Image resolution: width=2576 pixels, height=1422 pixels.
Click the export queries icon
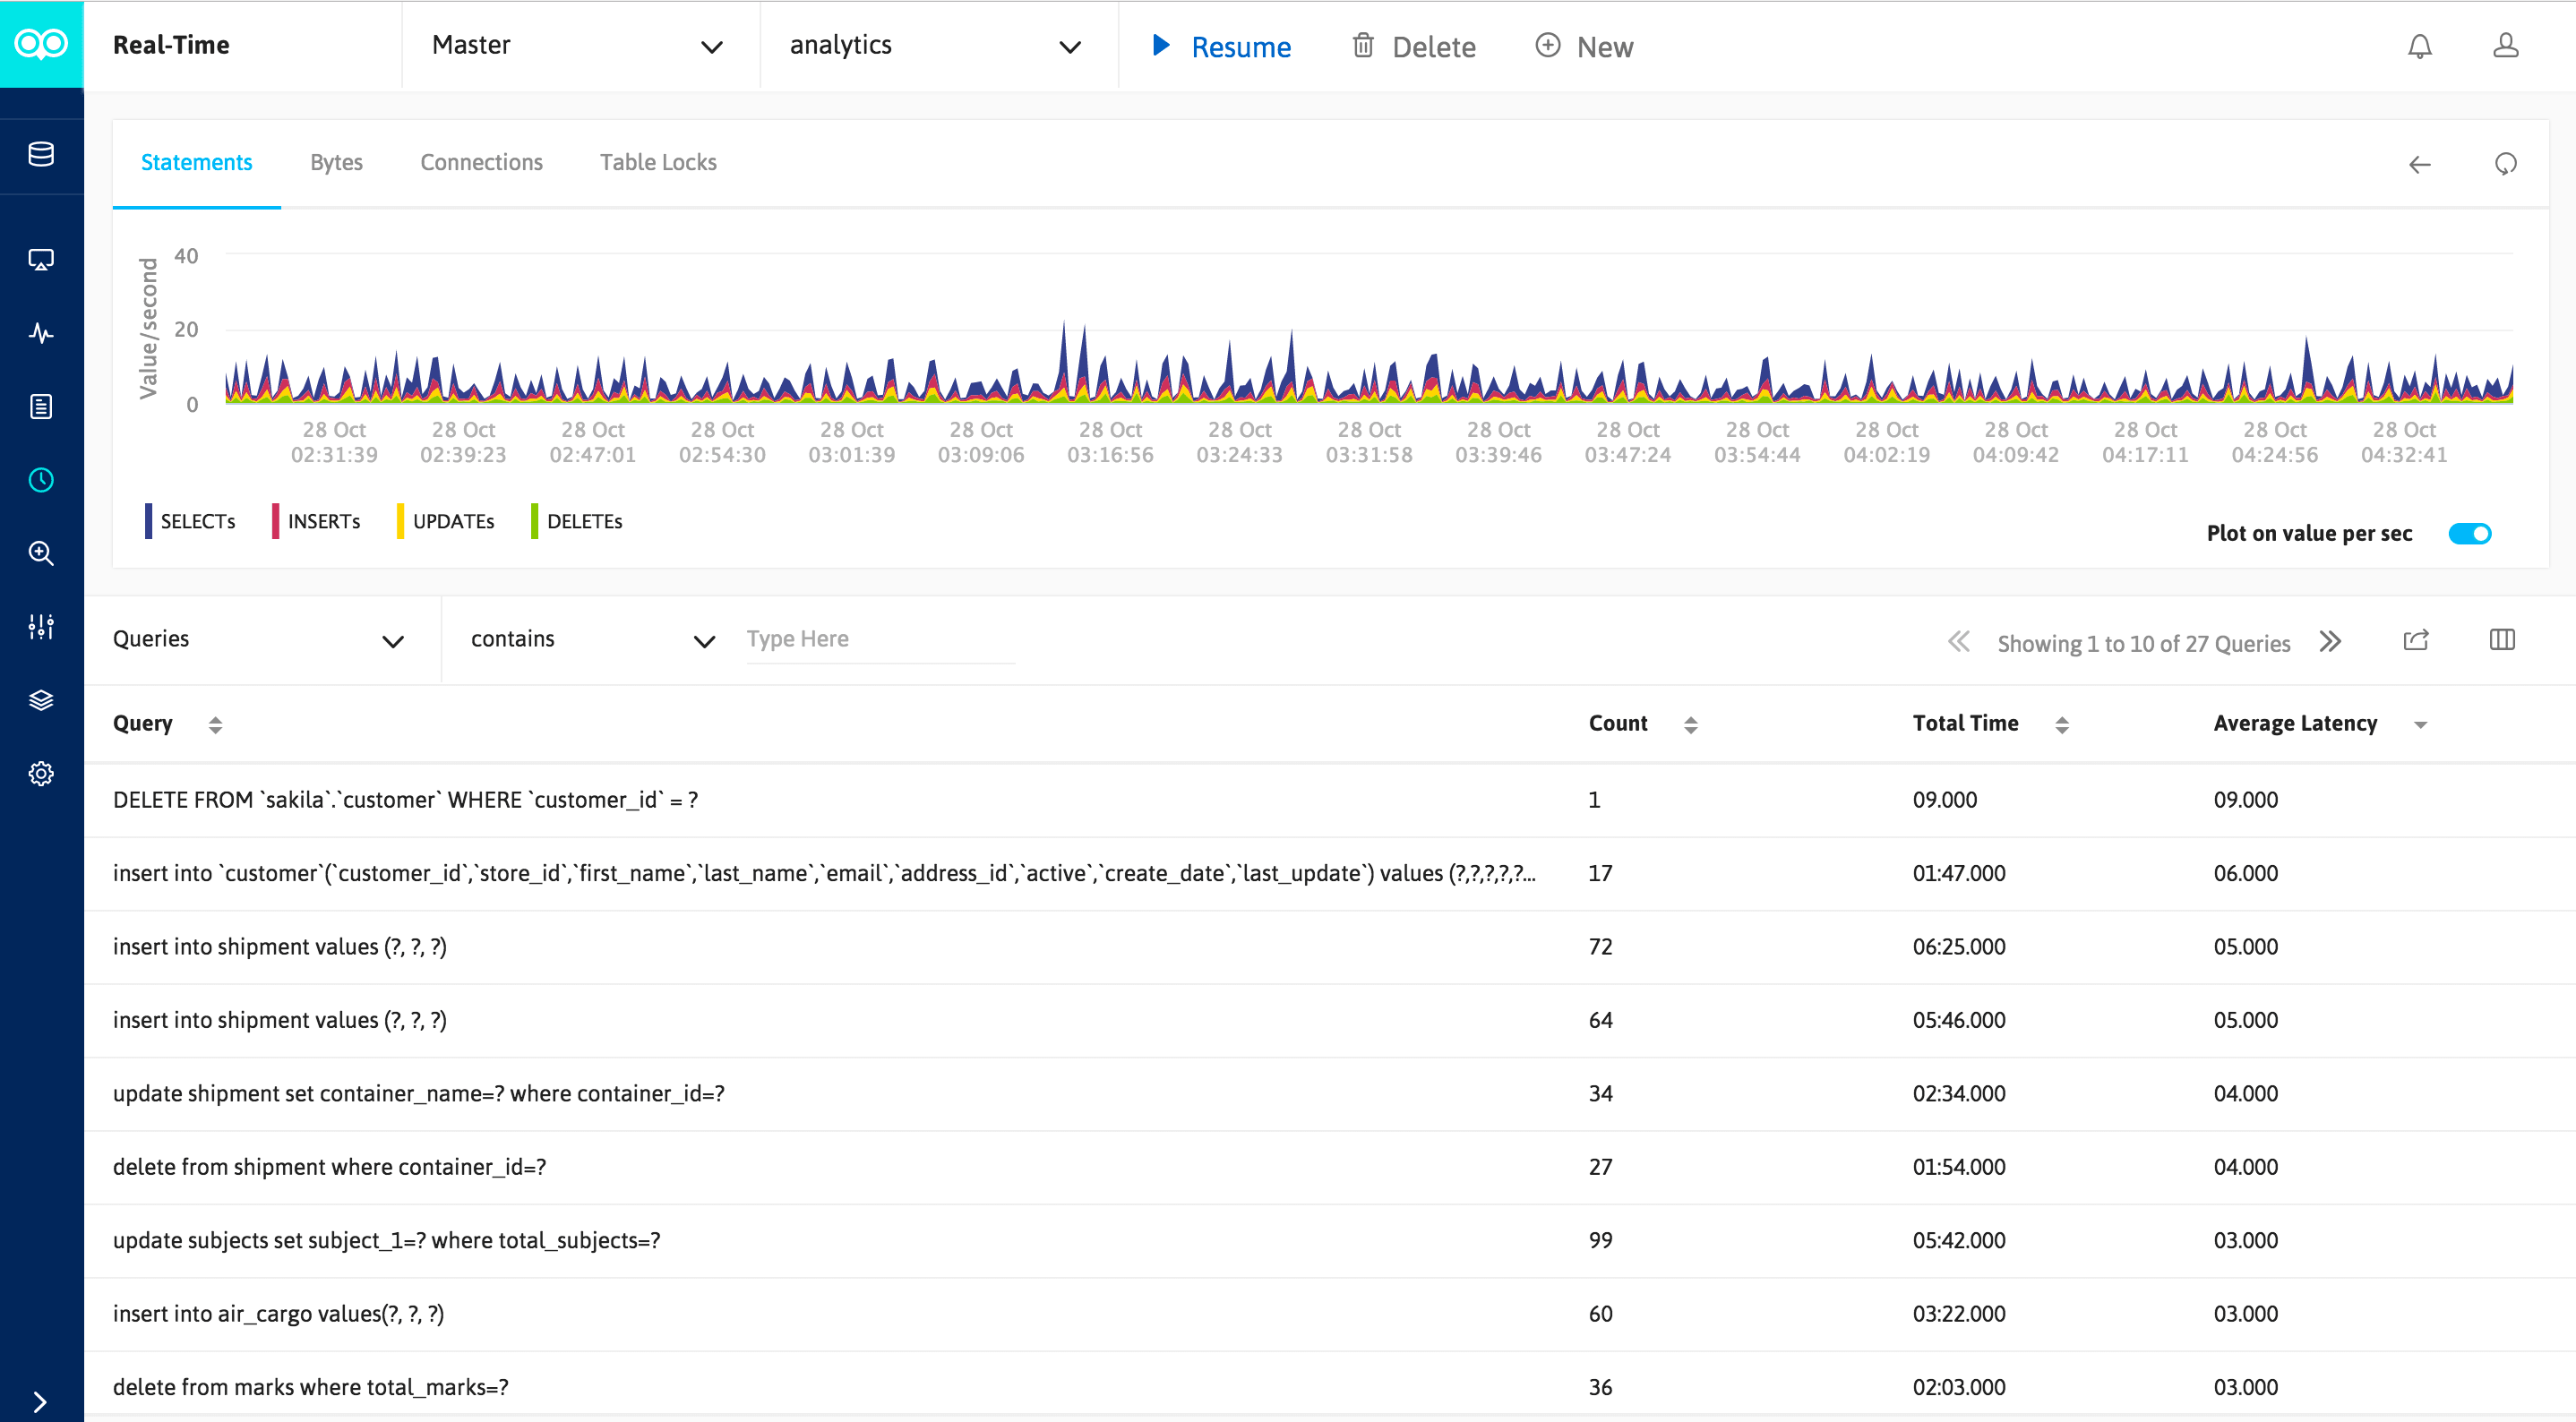(x=2415, y=641)
